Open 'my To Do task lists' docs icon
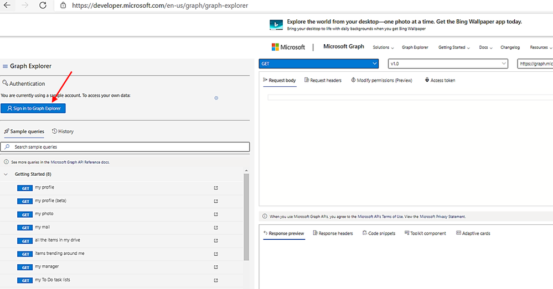 click(216, 280)
